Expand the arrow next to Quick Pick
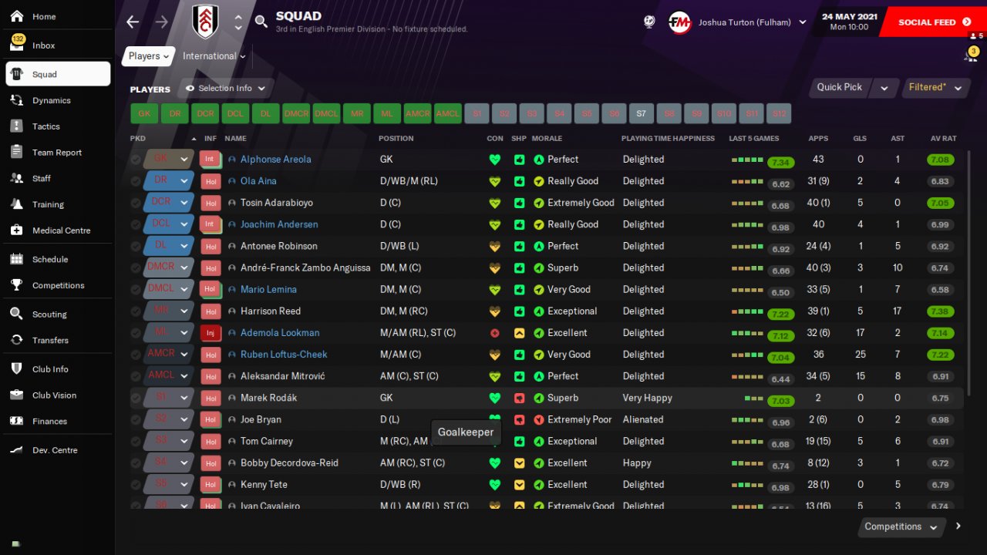This screenshot has height=555, width=987. [884, 88]
